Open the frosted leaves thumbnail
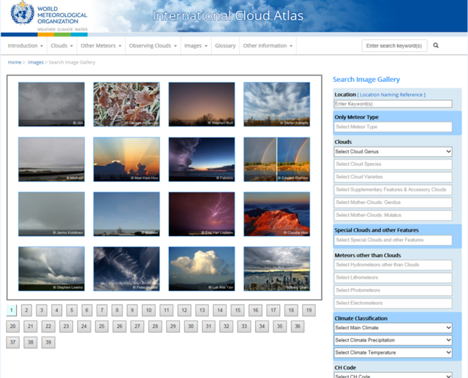This screenshot has width=468, height=378. pyautogui.click(x=127, y=105)
